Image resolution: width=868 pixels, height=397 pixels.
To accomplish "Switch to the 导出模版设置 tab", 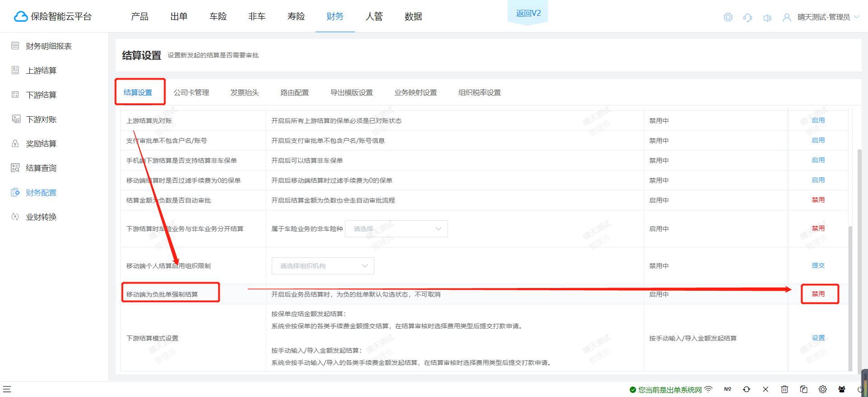I will coord(352,92).
